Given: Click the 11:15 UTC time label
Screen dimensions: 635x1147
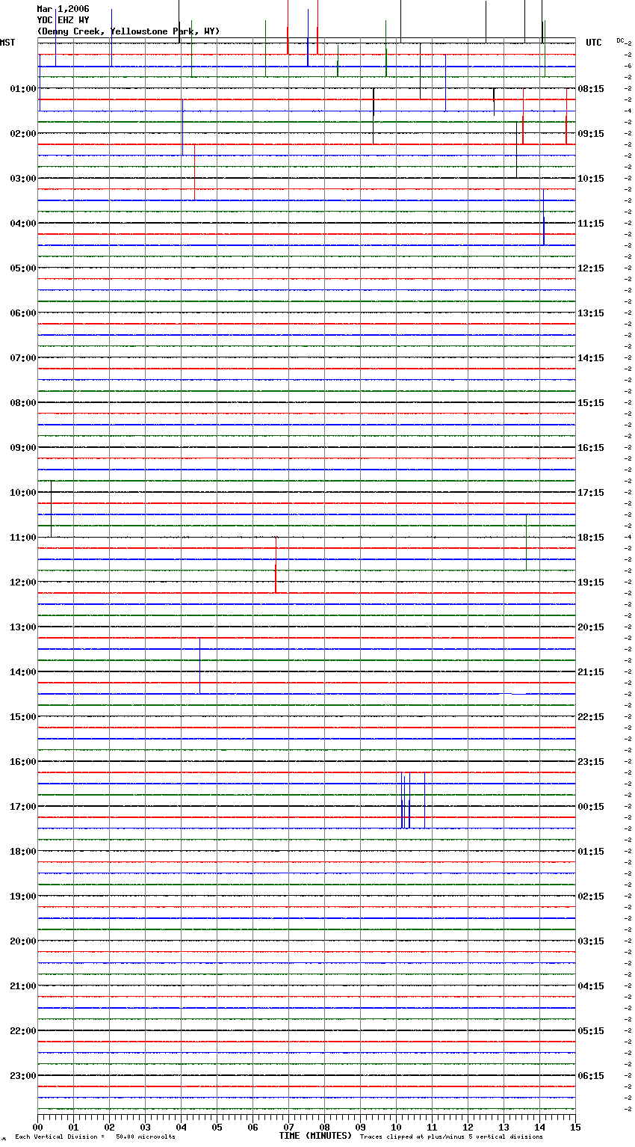Looking at the screenshot, I should pos(591,224).
